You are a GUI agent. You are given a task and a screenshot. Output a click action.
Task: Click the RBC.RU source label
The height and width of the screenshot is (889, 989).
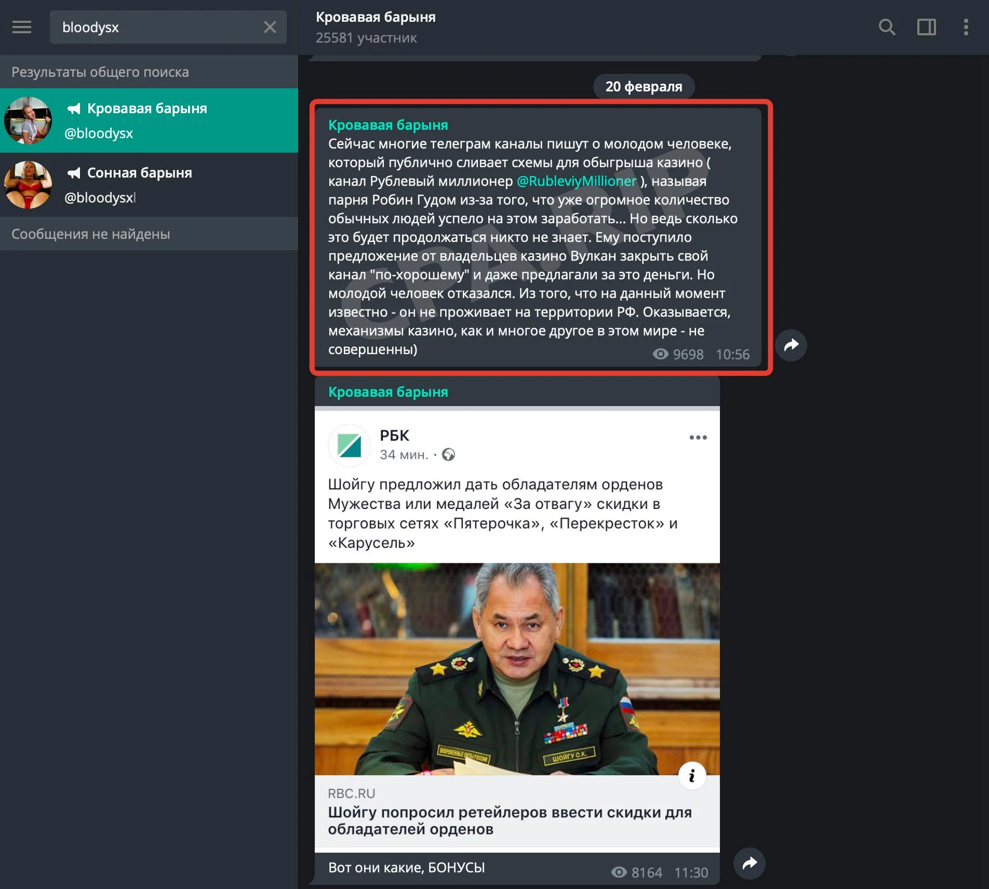point(351,793)
